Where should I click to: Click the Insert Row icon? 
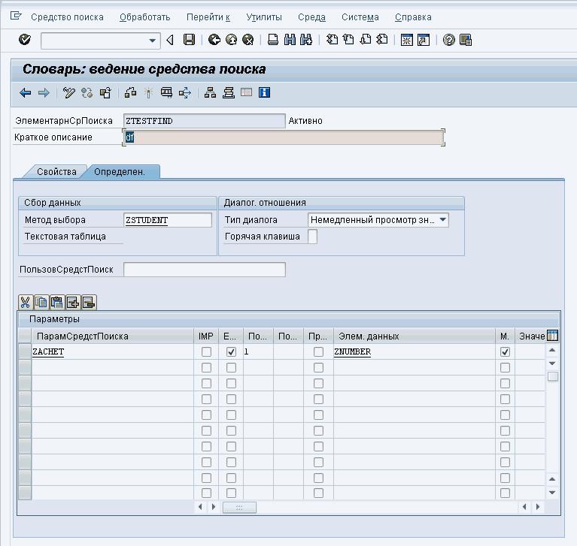[73, 303]
